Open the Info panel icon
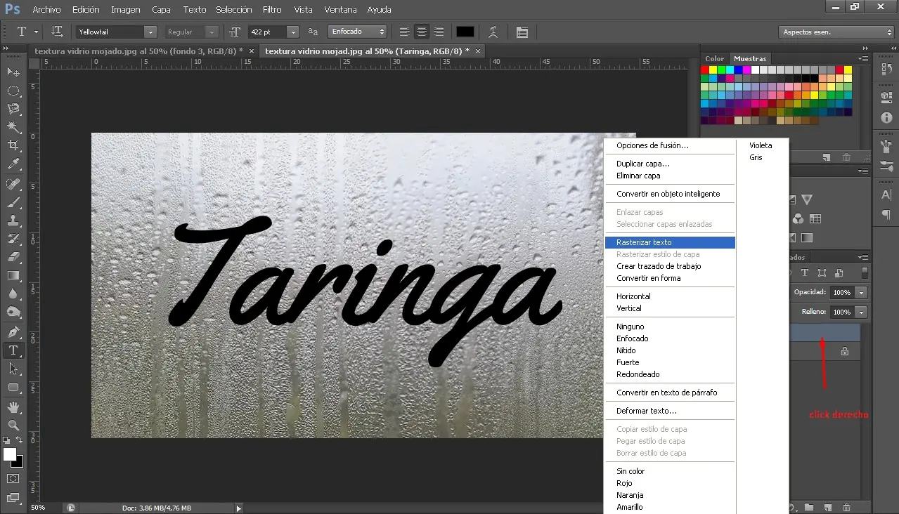Image resolution: width=899 pixels, height=514 pixels. pos(886,117)
